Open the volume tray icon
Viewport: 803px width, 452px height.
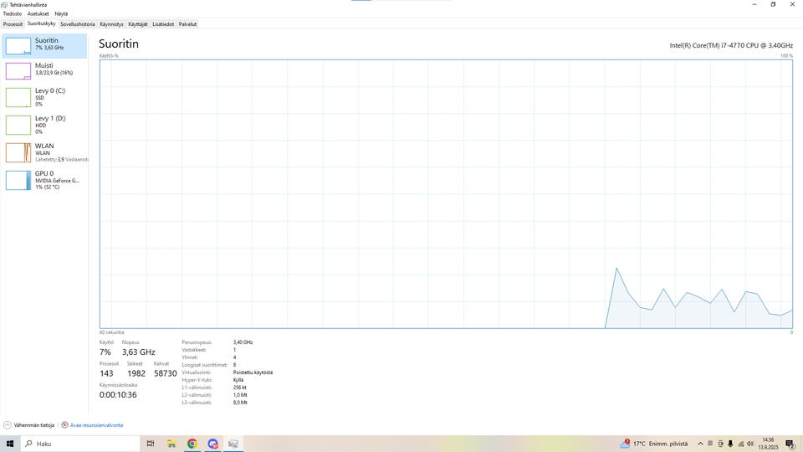(750, 444)
